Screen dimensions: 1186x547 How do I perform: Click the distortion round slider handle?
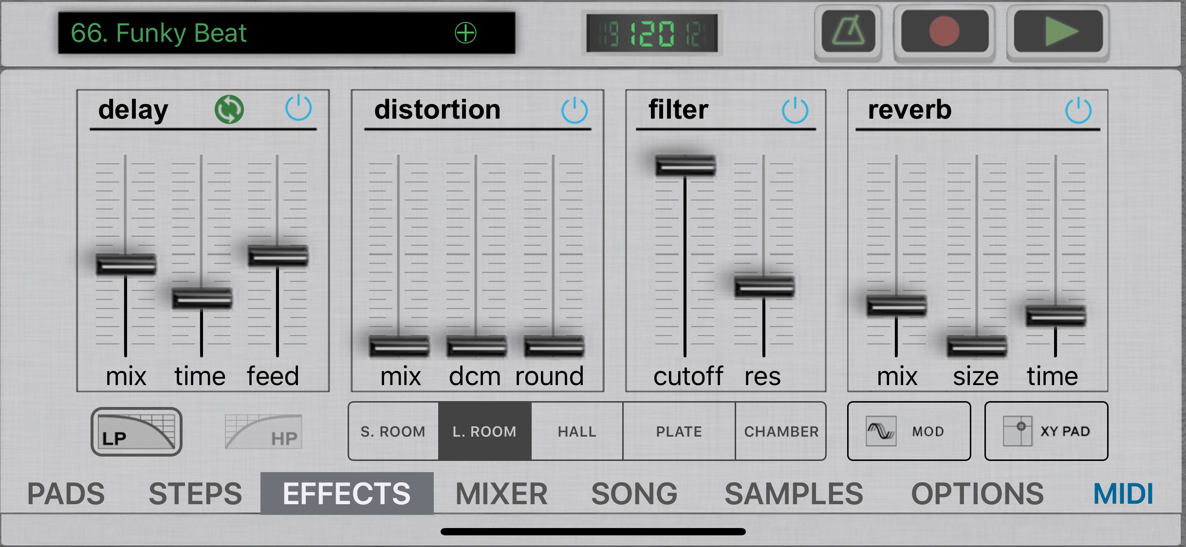(554, 346)
